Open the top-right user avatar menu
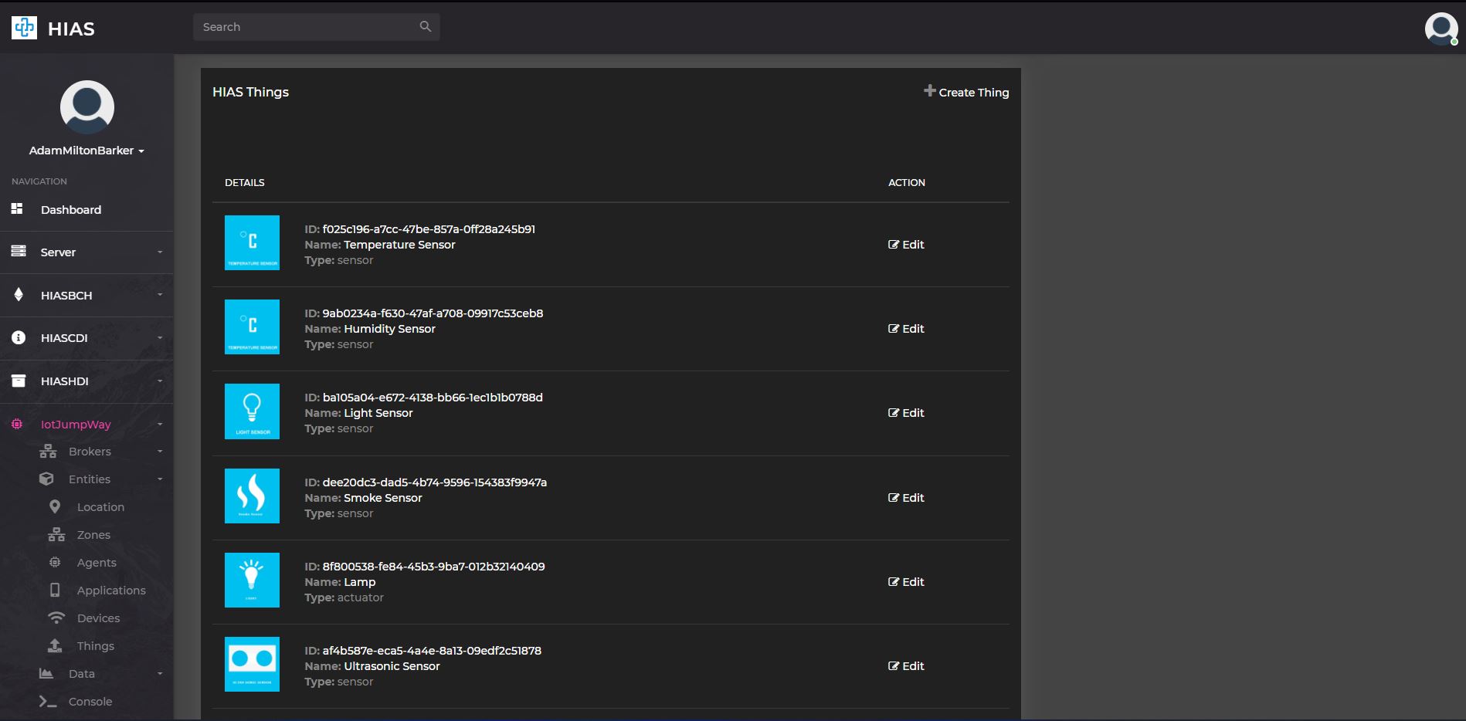The width and height of the screenshot is (1466, 721). click(x=1441, y=29)
